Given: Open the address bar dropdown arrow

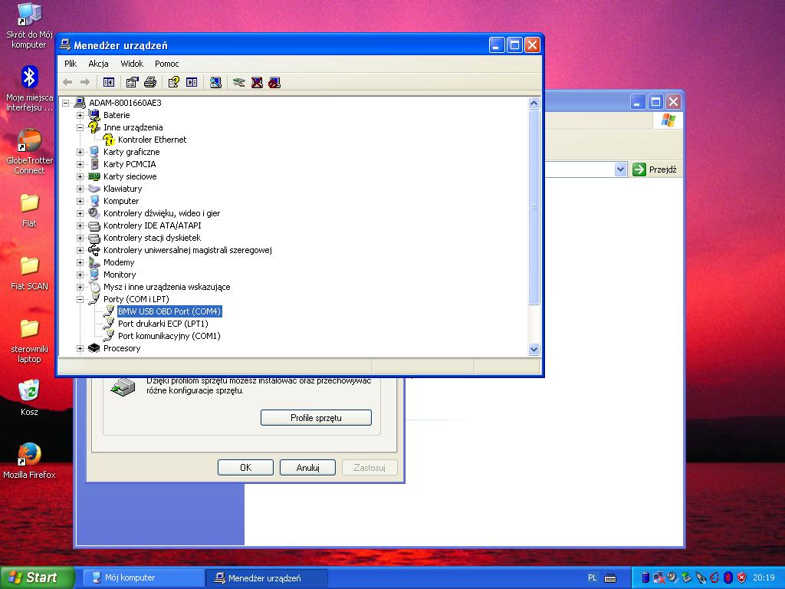Looking at the screenshot, I should click(x=621, y=169).
